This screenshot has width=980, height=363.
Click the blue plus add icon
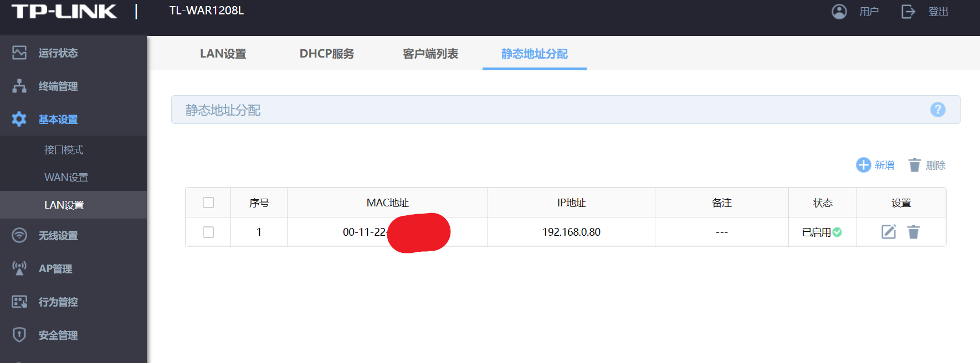tap(864, 165)
